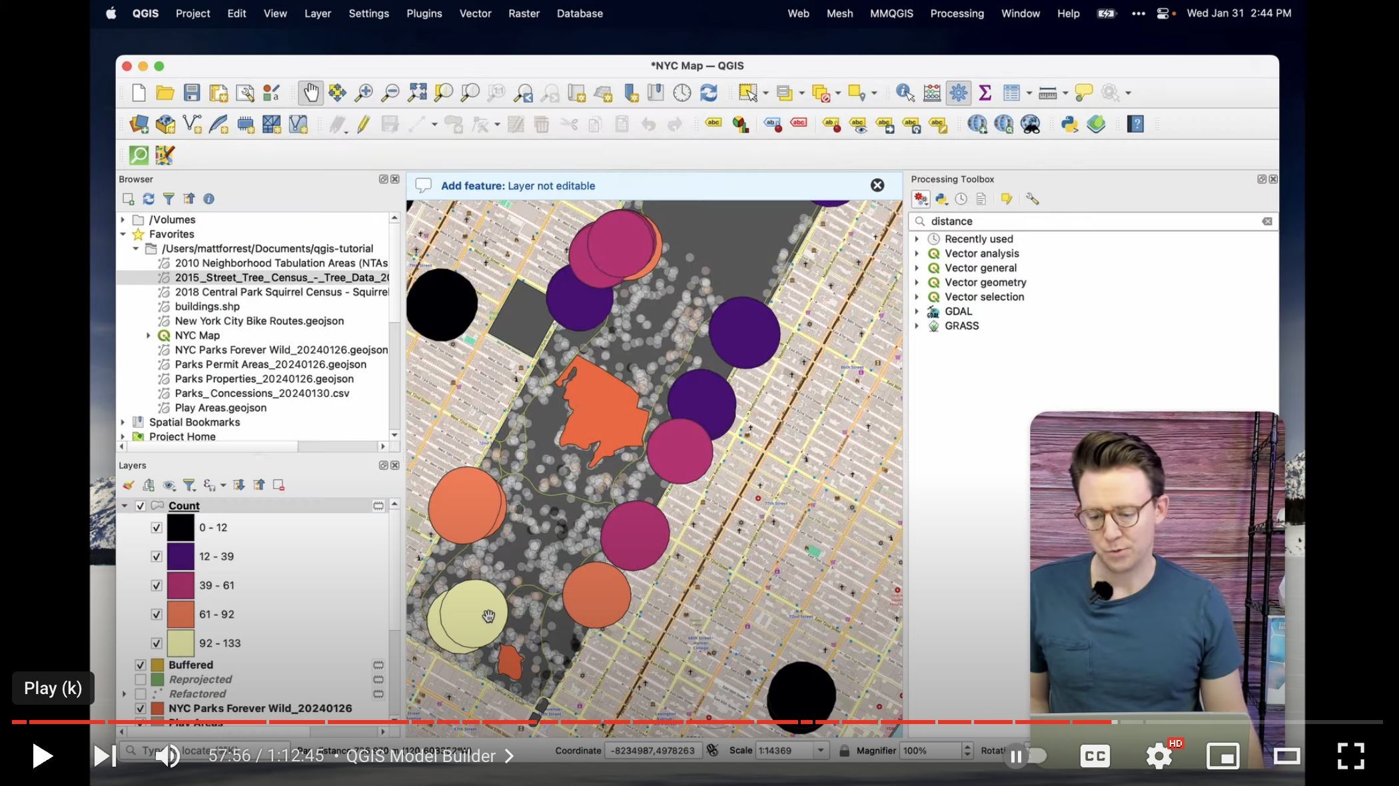1399x786 pixels.
Task: Open the Project menu
Action: click(x=193, y=13)
